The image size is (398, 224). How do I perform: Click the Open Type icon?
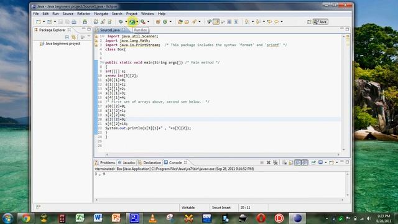tap(180, 22)
